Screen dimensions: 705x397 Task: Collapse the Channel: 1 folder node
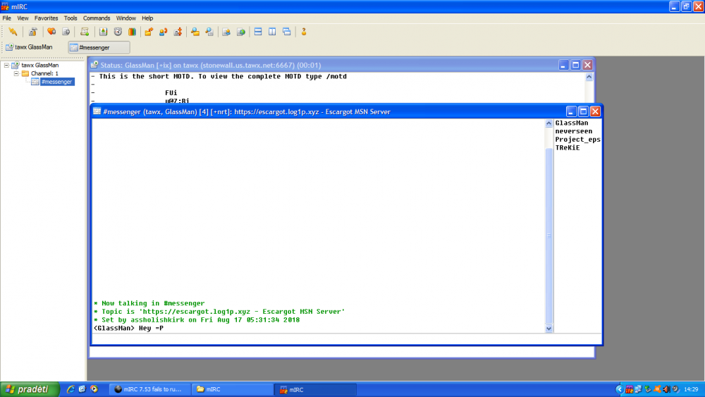point(16,73)
